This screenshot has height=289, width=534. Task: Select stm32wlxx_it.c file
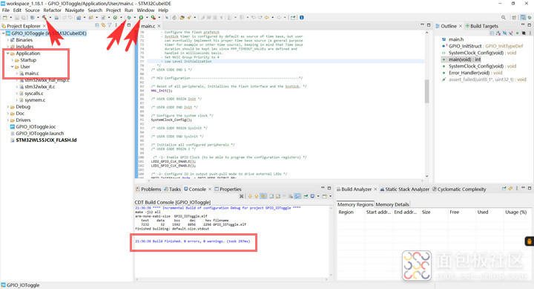coord(39,87)
